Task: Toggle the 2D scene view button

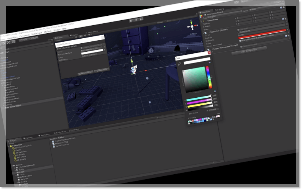Action: click(76, 37)
